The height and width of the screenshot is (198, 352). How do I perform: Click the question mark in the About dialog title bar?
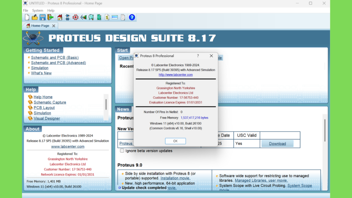click(198, 56)
